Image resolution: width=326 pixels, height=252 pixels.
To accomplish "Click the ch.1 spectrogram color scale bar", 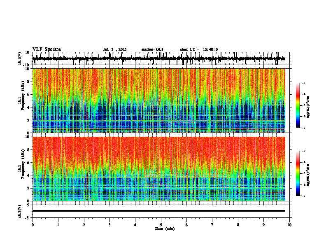I will click(x=298, y=105).
